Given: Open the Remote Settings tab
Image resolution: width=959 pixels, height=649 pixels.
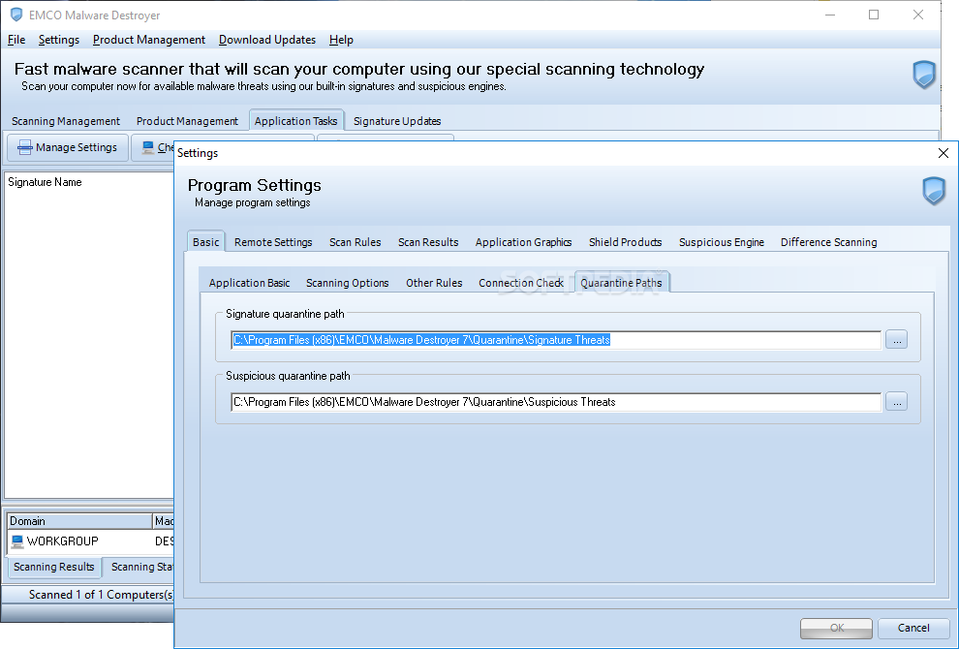Looking at the screenshot, I should point(273,242).
